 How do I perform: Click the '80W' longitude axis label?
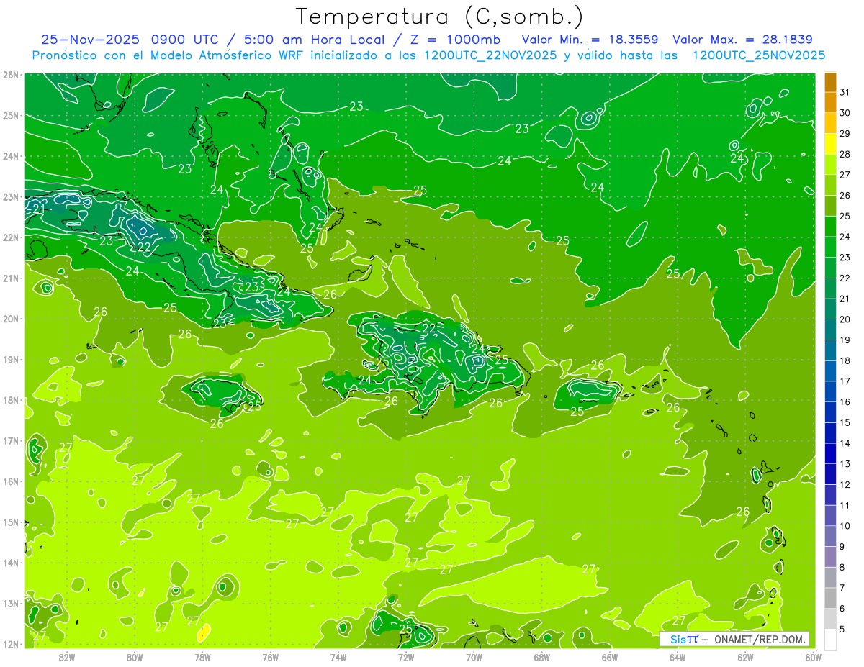click(135, 656)
